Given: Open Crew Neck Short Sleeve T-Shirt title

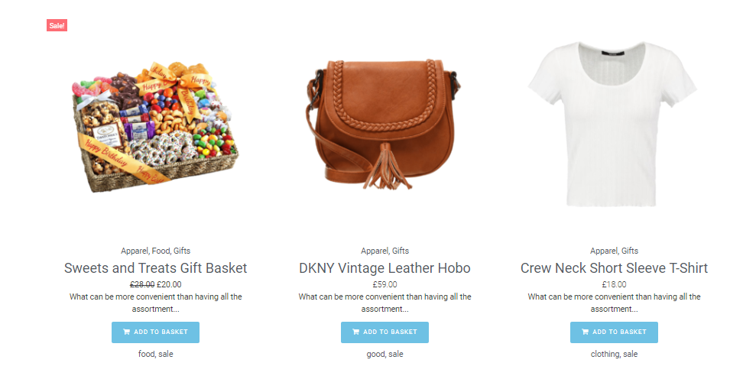Looking at the screenshot, I should [x=614, y=268].
